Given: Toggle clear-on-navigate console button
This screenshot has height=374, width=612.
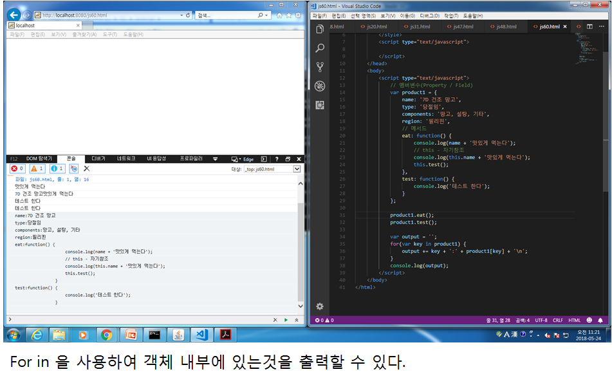Looking at the screenshot, I should (74, 168).
